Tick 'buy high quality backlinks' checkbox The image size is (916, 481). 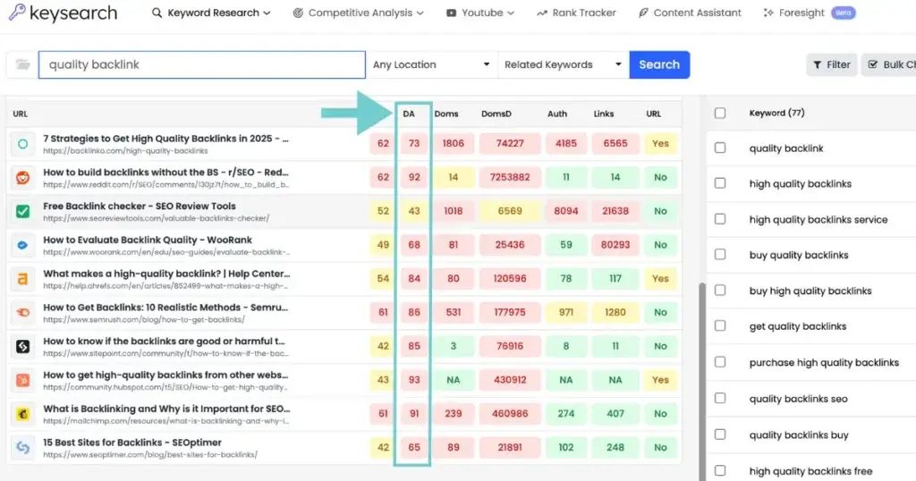click(x=720, y=290)
